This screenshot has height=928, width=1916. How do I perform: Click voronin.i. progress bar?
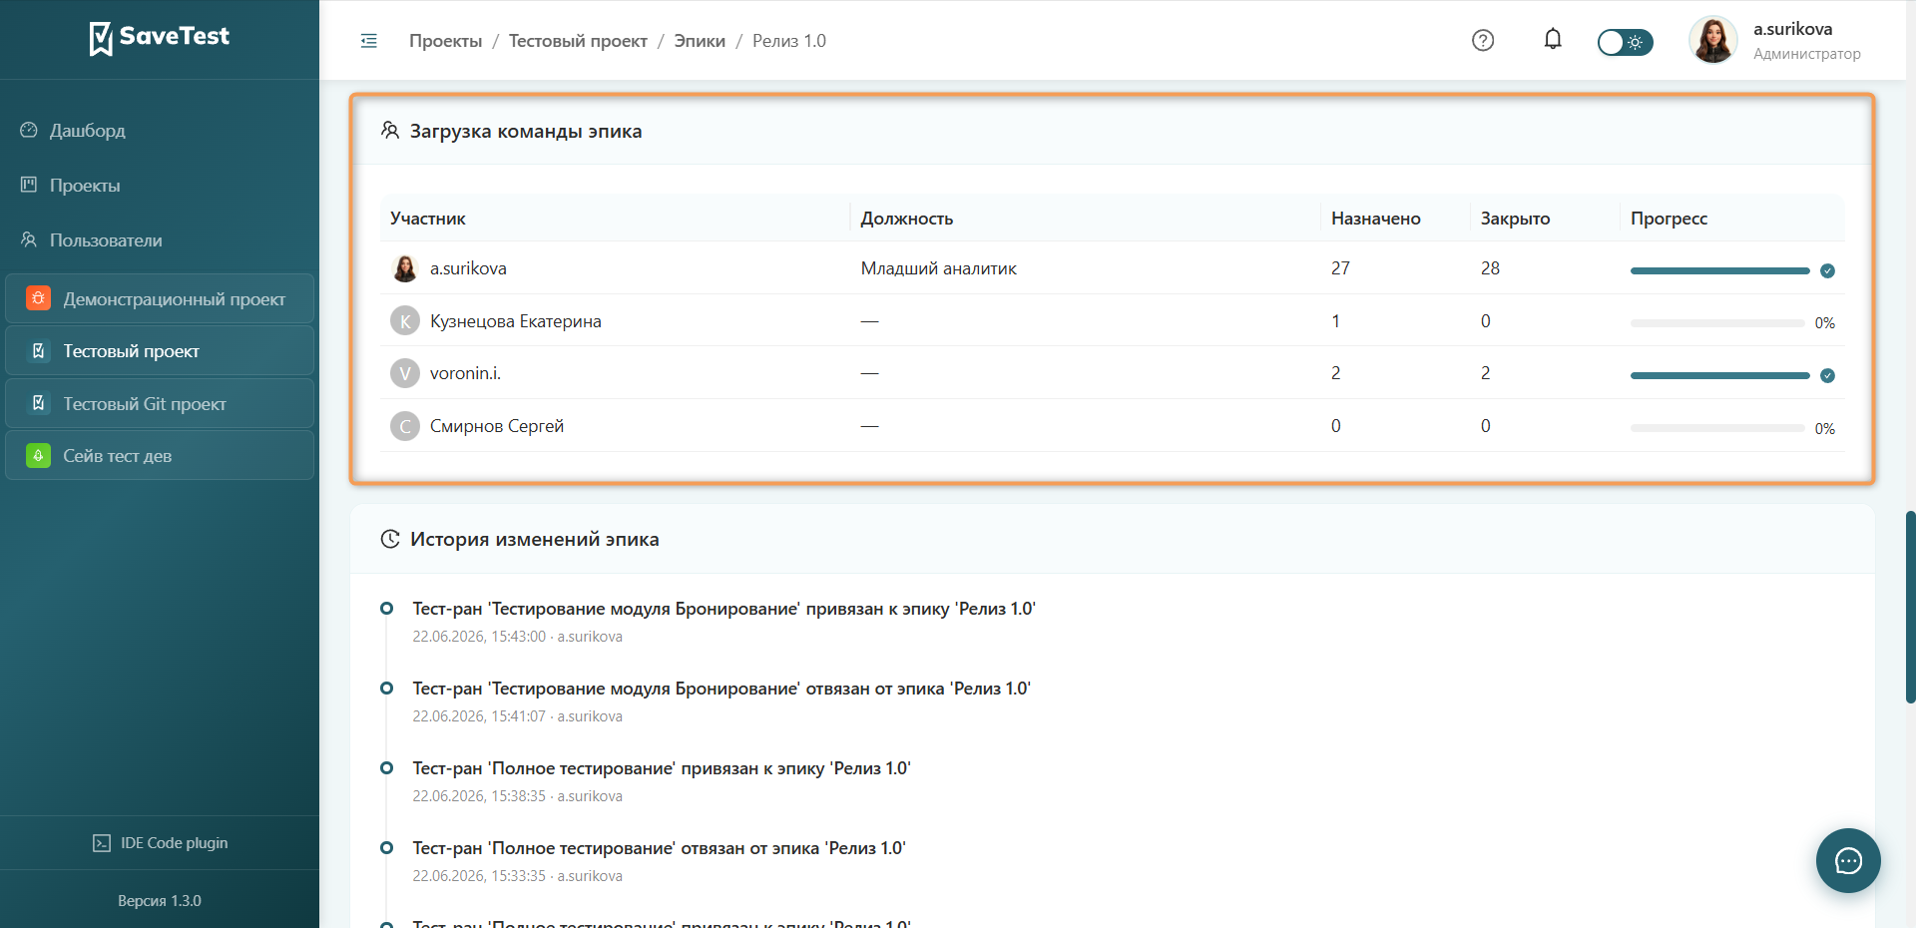pos(1719,375)
